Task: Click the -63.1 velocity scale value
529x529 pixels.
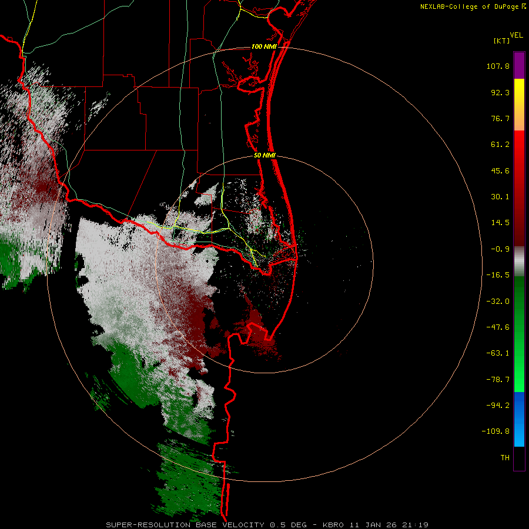Action: (x=498, y=353)
